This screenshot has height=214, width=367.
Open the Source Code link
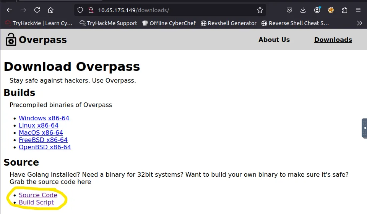38,195
